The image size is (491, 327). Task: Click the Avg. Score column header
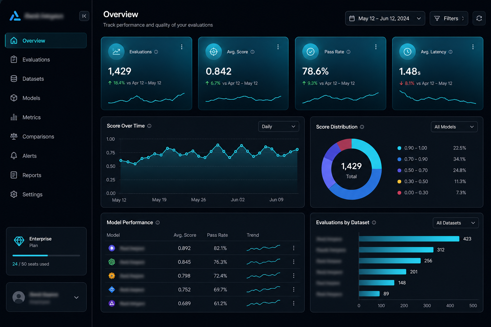pos(185,235)
